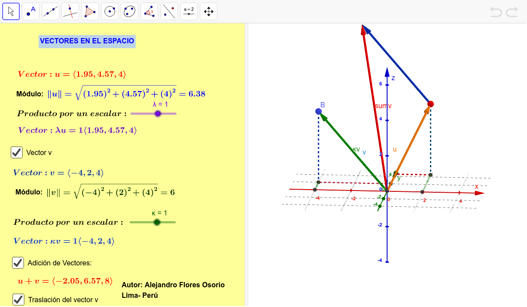Click the Undo arrow
The image size is (527, 307).
pyautogui.click(x=496, y=12)
